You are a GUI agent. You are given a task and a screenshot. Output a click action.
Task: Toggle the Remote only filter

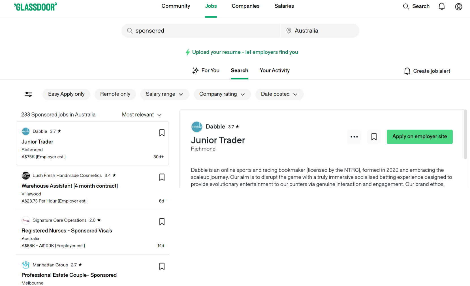coord(115,94)
